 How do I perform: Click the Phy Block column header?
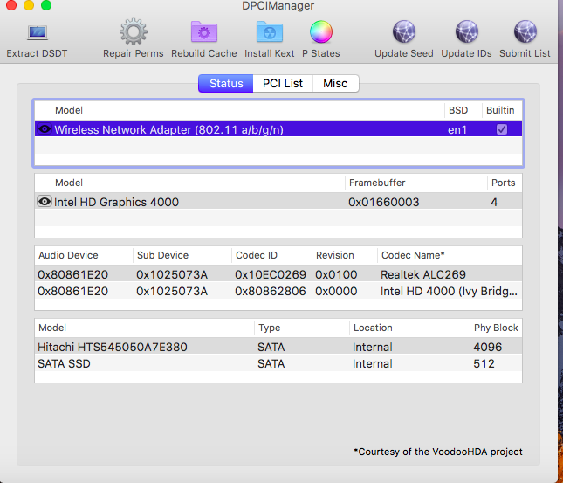pos(495,328)
